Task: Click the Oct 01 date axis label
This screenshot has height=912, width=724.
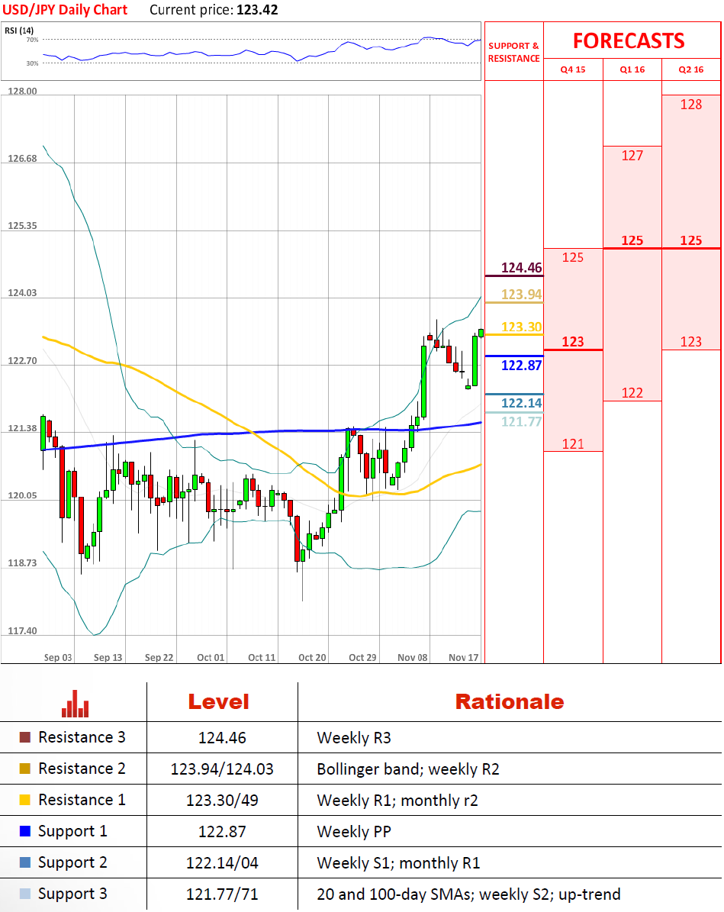Action: point(211,657)
